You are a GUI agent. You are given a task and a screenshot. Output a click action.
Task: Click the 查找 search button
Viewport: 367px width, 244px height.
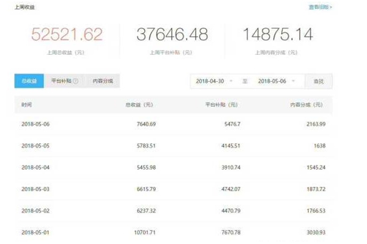[x=319, y=81]
